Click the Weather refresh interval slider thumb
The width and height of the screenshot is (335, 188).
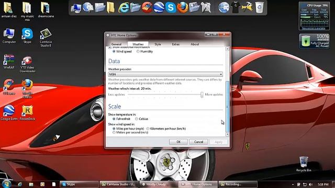202,95
